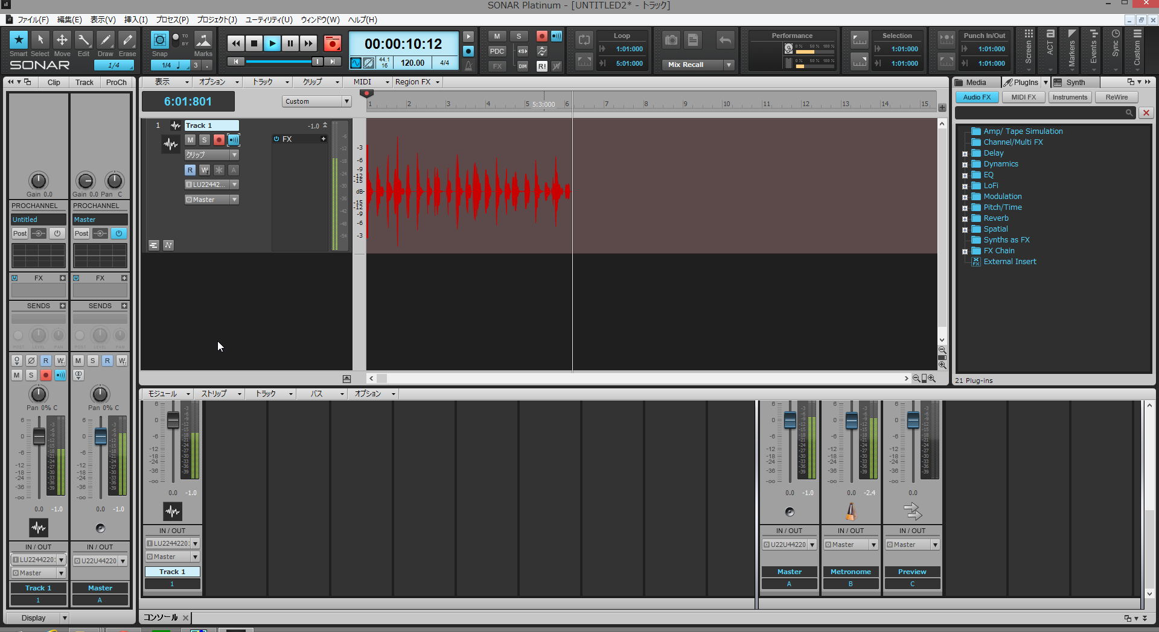Image resolution: width=1159 pixels, height=632 pixels.
Task: Select External Insert in plugin list
Action: [1009, 262]
